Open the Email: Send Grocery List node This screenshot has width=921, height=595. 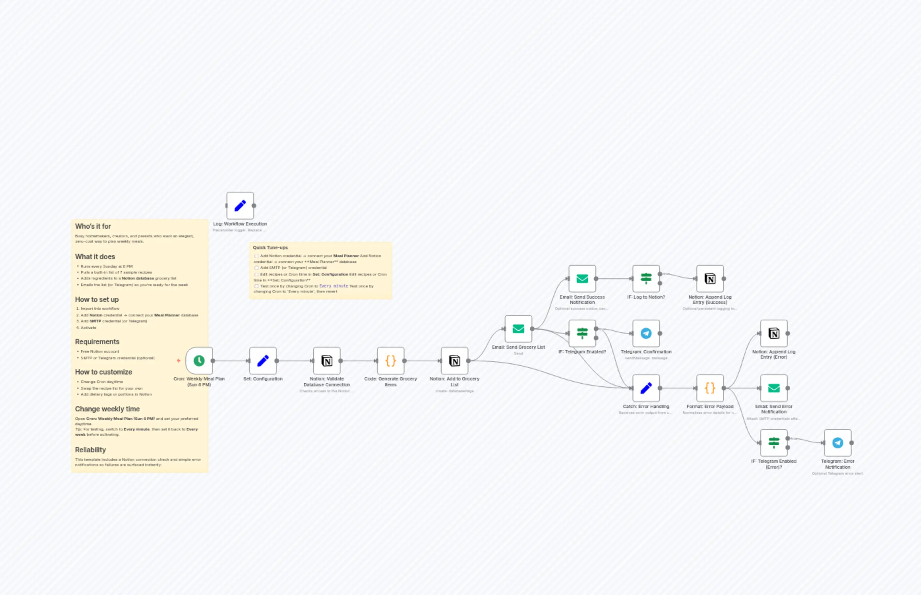point(518,329)
